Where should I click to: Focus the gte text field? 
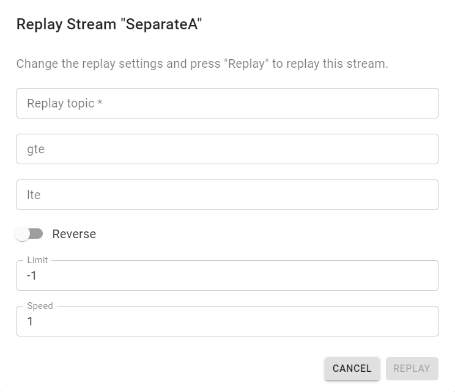point(227,149)
